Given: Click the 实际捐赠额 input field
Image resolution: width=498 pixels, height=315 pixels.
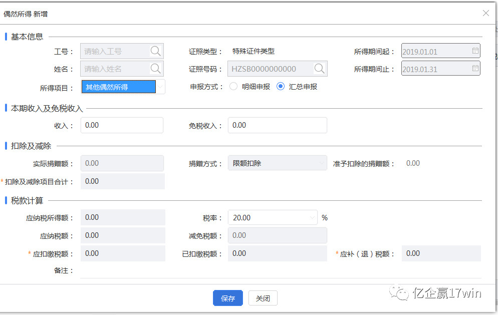Looking at the screenshot, I should tap(123, 163).
